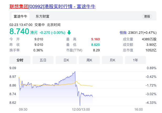Click the timestamp 02-23 13:47:00
The height and width of the screenshot is (113, 162).
tap(21, 25)
